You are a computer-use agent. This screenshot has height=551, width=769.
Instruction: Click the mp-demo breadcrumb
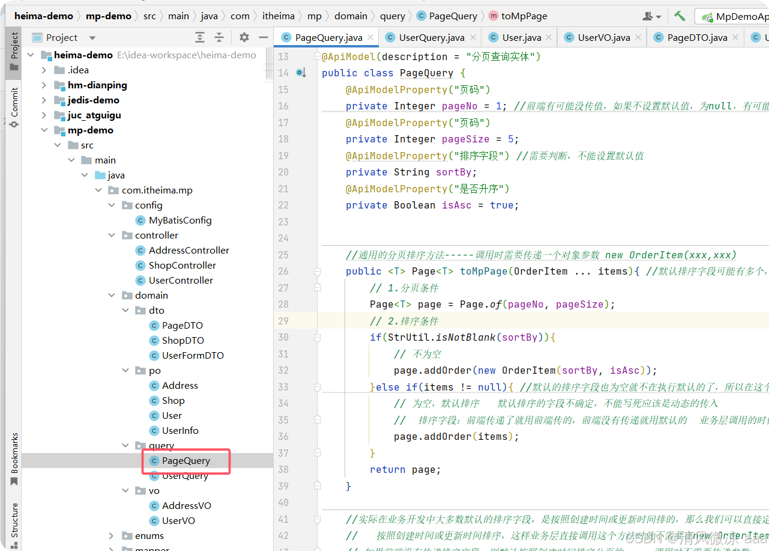(108, 16)
